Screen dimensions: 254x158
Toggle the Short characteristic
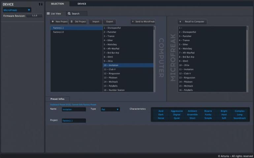pyautogui.click(x=192, y=118)
